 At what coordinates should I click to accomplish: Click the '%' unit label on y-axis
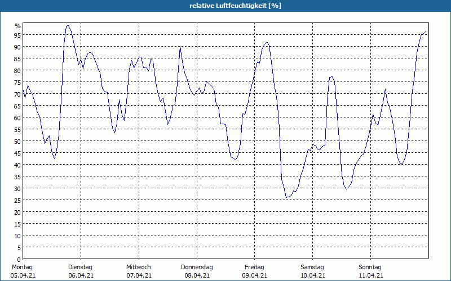(18, 26)
